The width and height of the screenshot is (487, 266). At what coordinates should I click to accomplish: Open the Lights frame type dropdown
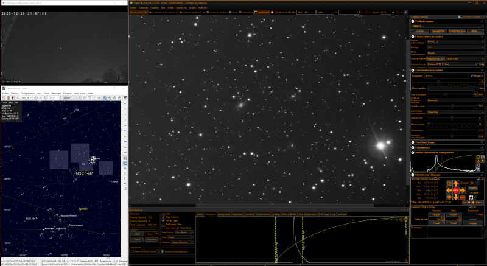click(325, 12)
